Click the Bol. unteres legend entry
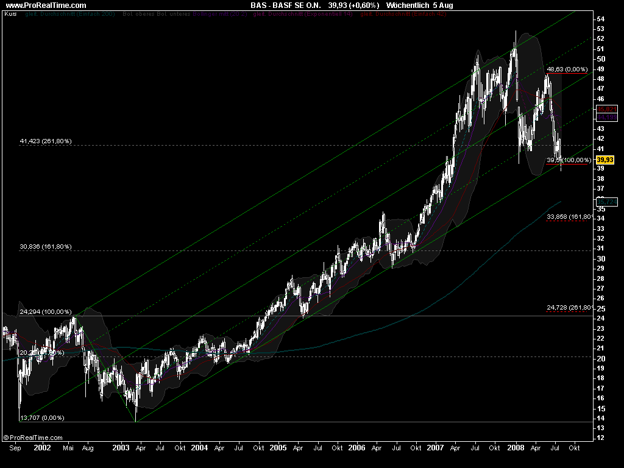Viewport: 624px width, 468px height. pyautogui.click(x=175, y=14)
